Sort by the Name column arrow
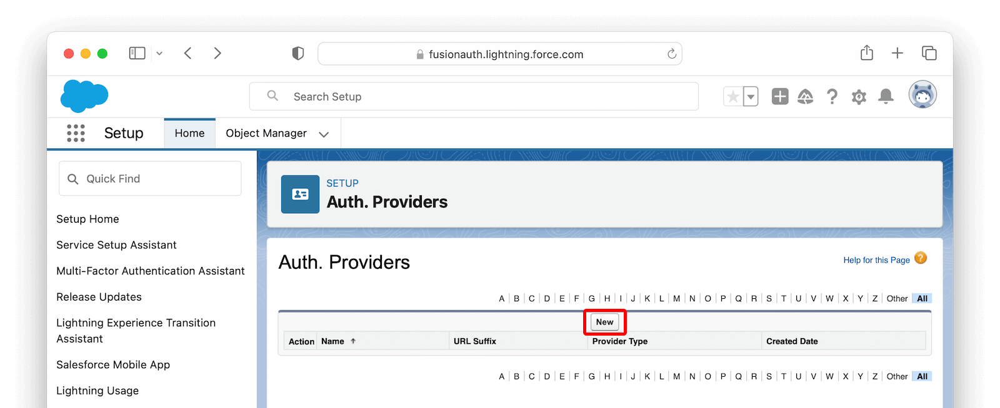This screenshot has width=1000, height=408. (353, 341)
